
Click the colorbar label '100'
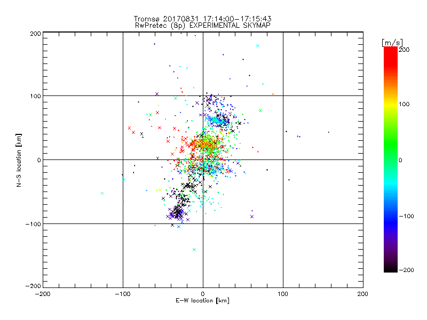pos(404,104)
